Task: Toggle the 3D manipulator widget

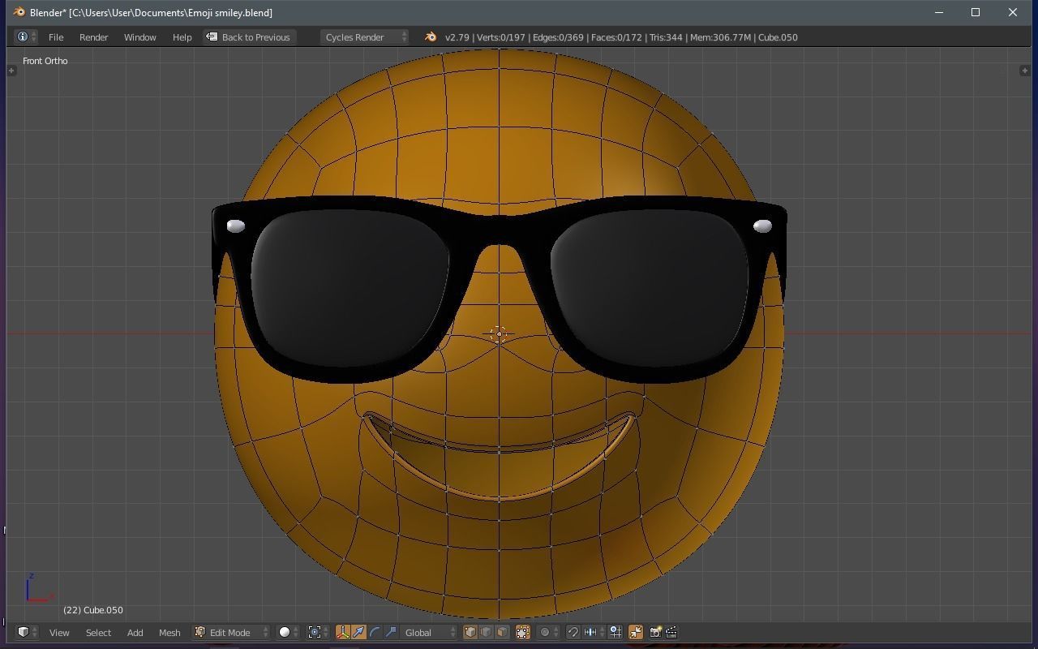Action: 343,632
